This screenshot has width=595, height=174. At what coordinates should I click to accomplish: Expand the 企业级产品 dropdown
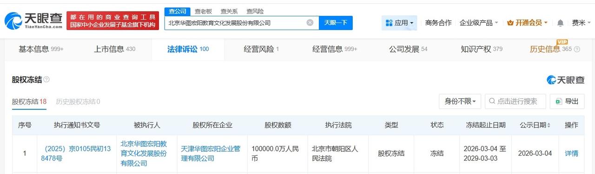point(479,23)
